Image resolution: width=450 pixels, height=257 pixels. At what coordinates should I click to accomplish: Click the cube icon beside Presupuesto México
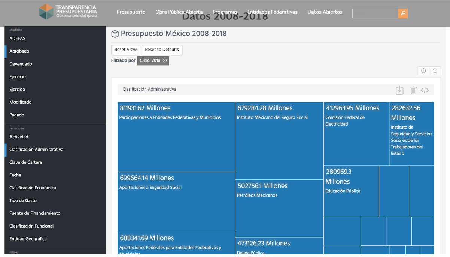click(115, 34)
